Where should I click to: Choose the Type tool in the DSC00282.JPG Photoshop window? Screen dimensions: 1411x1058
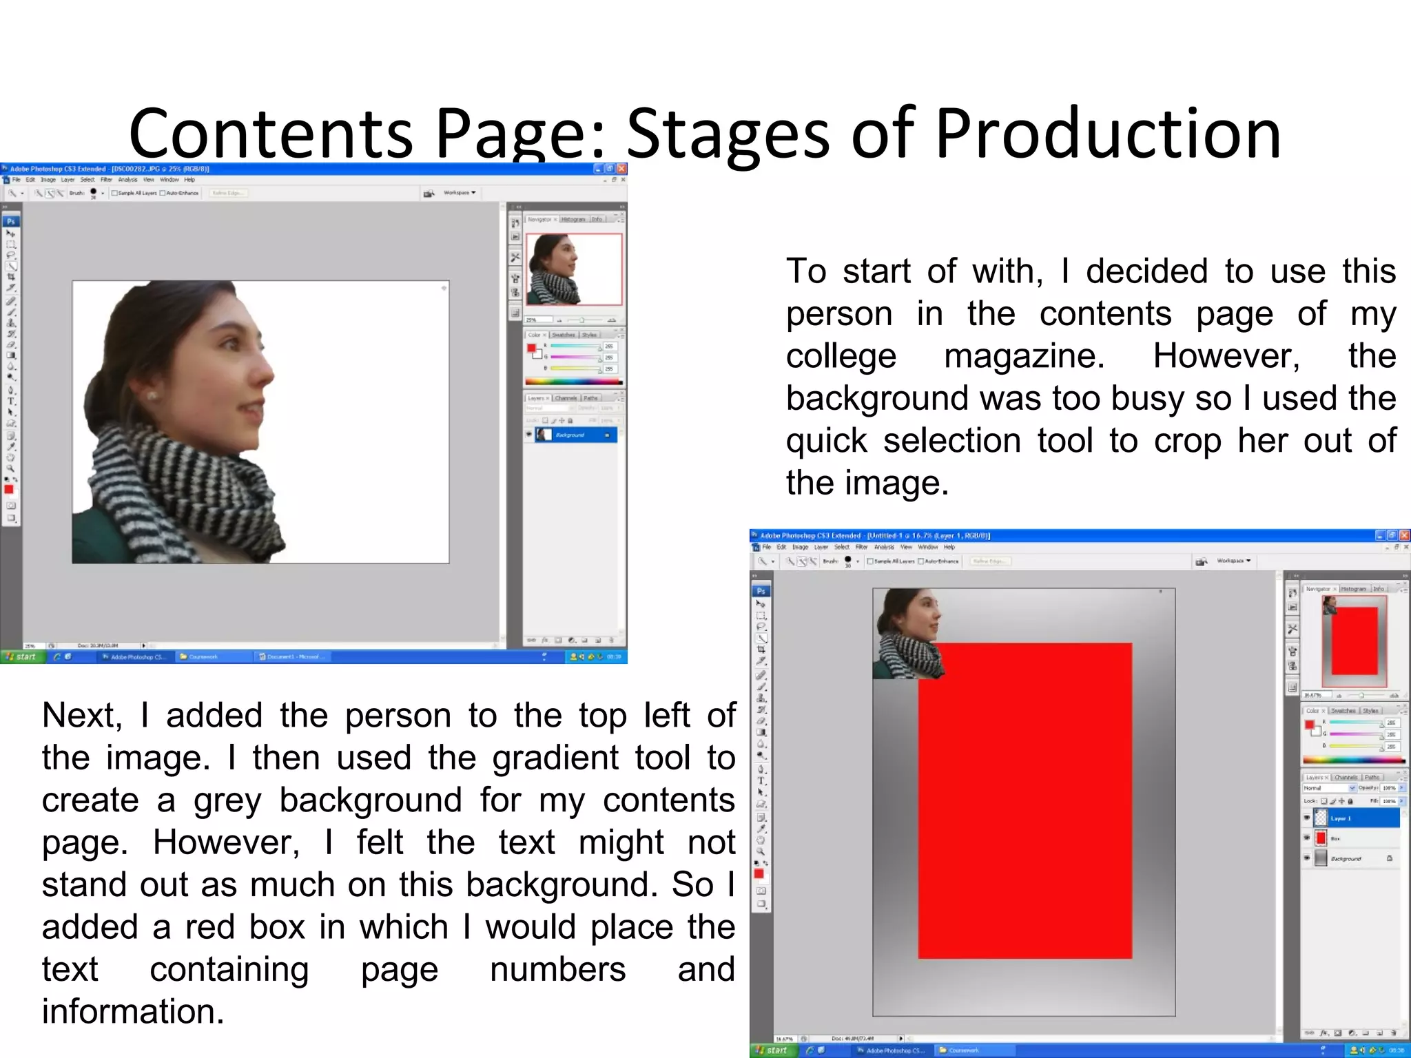point(10,401)
